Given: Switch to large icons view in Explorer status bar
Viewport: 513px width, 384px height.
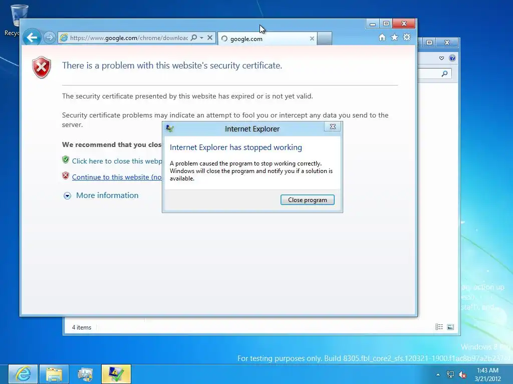Looking at the screenshot, I should click(x=450, y=327).
